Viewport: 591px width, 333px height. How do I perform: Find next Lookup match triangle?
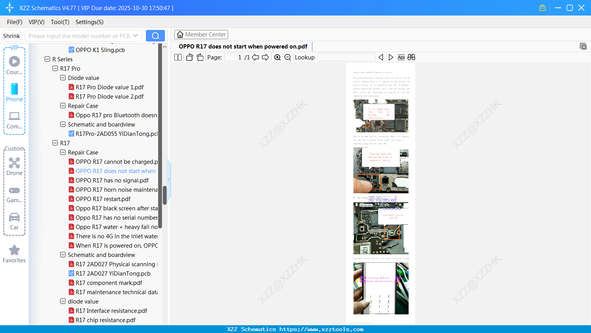[391, 57]
